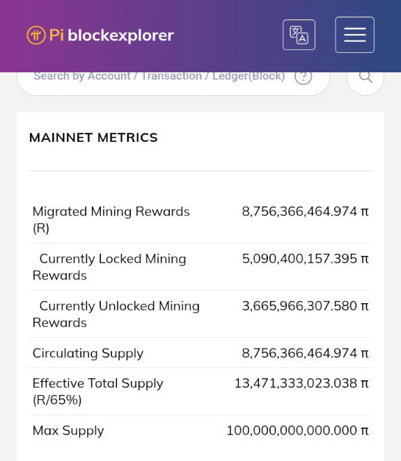Select Currently Locked Mining Rewards label
401x461 pixels.
(109, 267)
